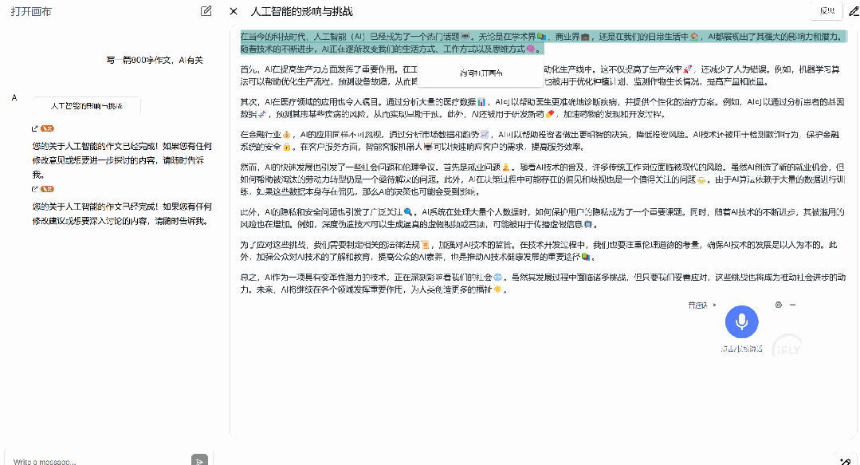Expand the 背选读 voice option dropdown

click(715, 305)
